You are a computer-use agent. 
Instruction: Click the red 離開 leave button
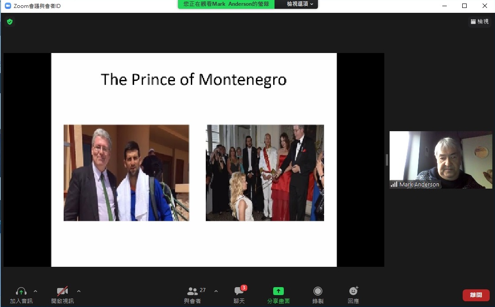(476, 295)
